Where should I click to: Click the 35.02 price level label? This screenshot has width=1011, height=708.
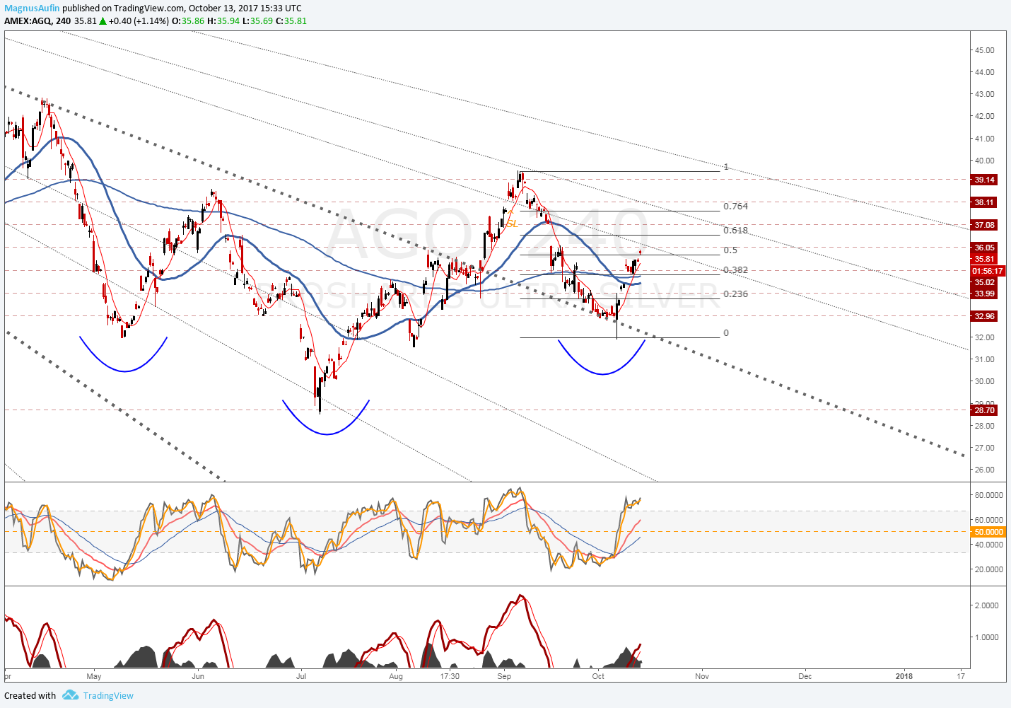pos(985,282)
